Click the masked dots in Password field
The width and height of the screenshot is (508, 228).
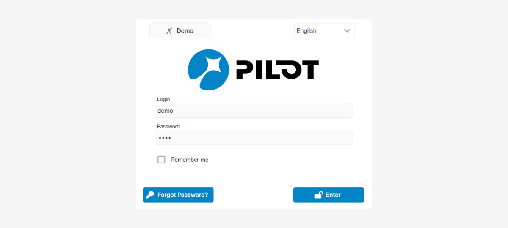point(165,138)
